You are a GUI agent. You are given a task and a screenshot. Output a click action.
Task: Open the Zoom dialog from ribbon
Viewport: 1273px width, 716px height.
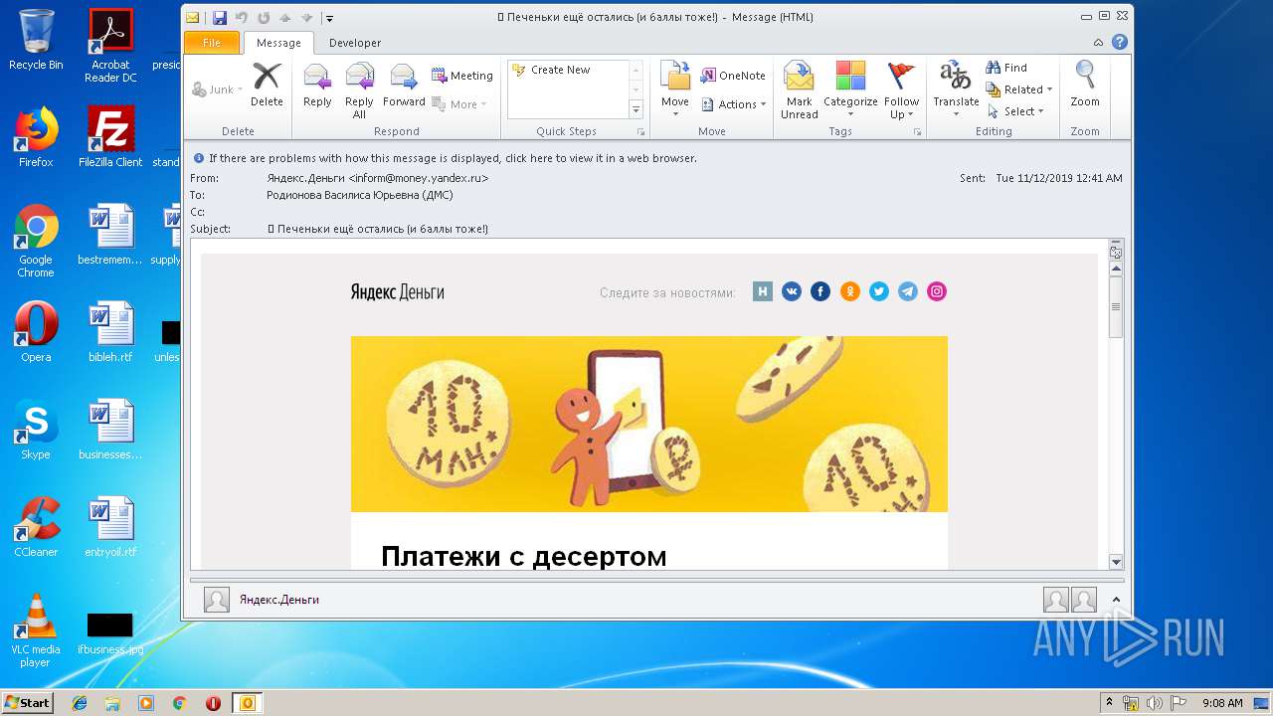[1085, 87]
